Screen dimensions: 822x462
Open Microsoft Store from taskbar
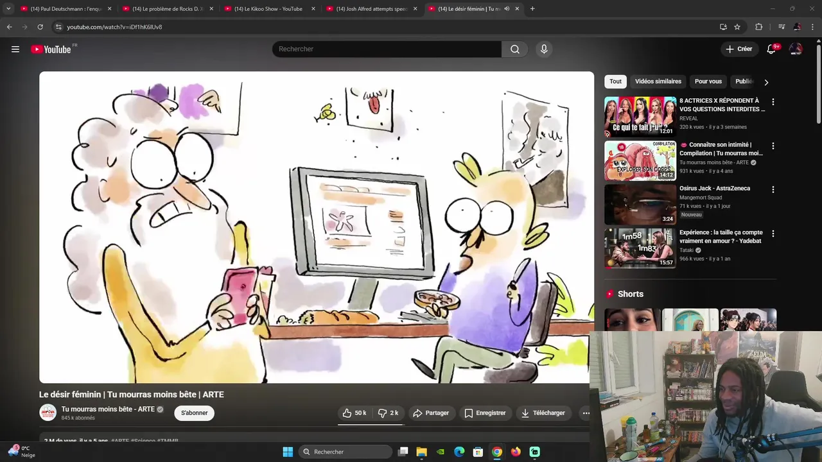[x=478, y=452]
